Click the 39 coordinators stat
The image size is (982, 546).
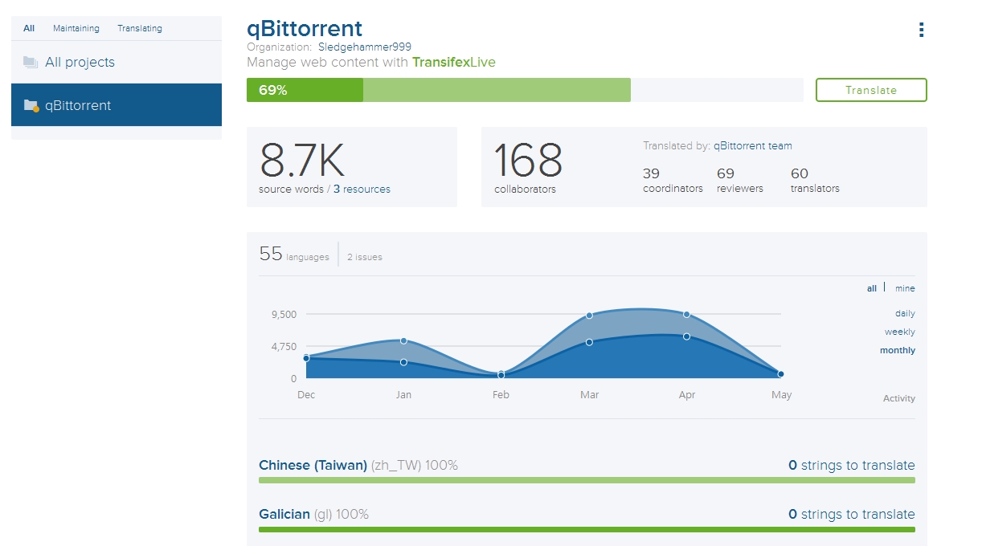673,180
